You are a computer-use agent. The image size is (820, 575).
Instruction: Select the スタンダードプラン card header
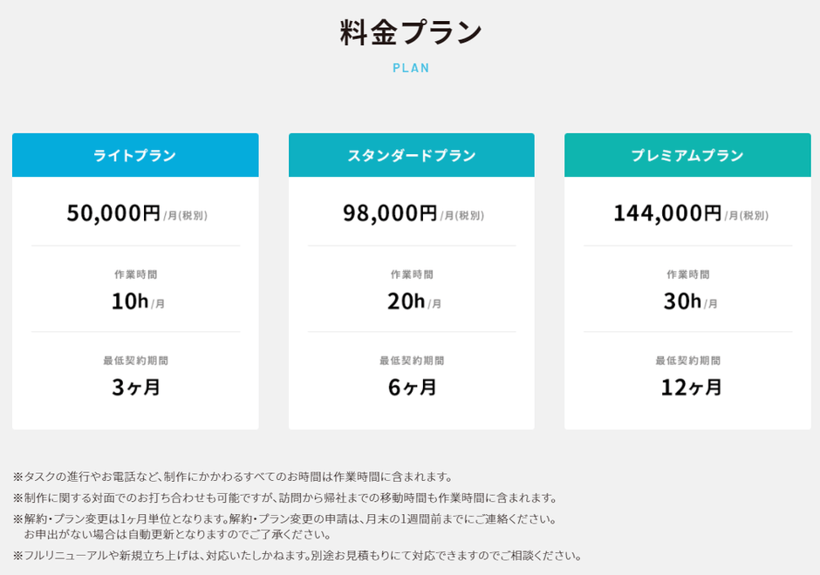click(412, 155)
